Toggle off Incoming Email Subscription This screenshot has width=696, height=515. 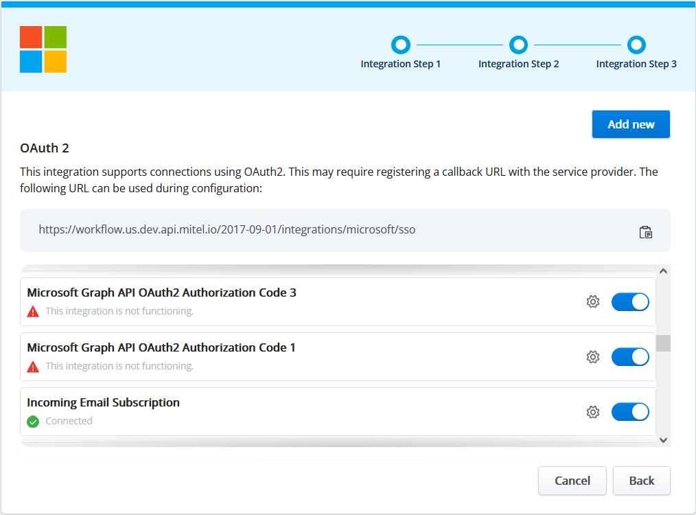click(630, 411)
